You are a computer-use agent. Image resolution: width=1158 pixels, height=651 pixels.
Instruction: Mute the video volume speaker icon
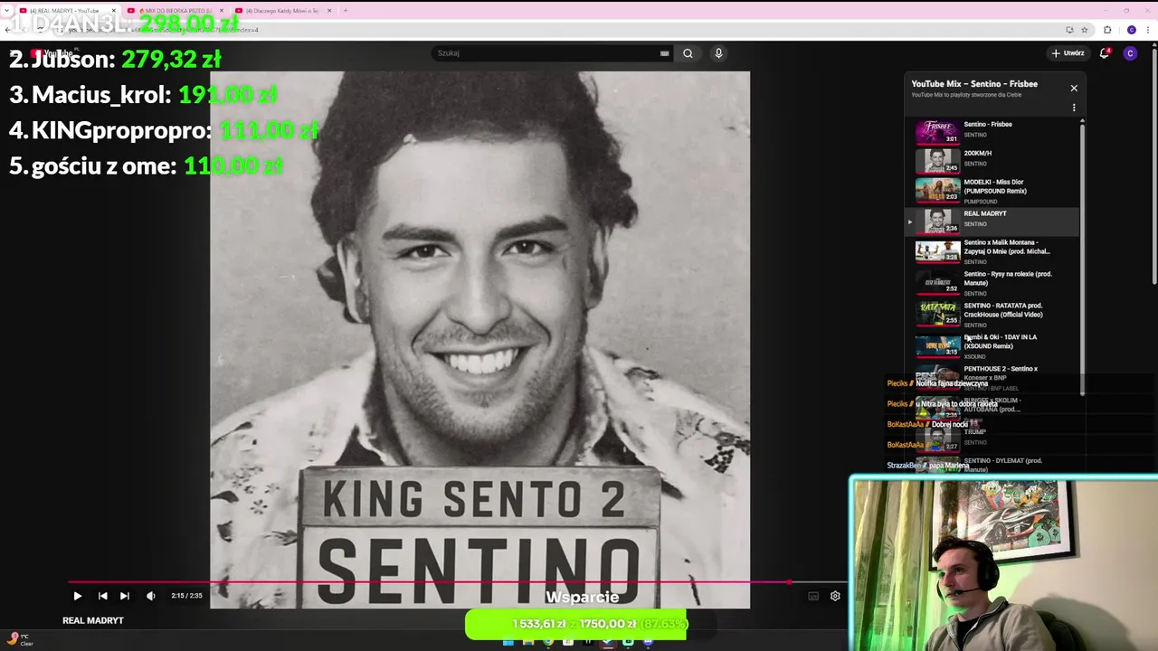151,596
